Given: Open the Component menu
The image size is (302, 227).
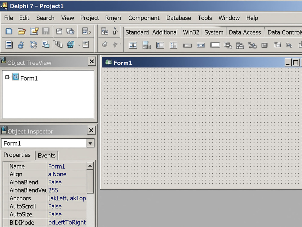Looking at the screenshot, I should click(x=144, y=18).
